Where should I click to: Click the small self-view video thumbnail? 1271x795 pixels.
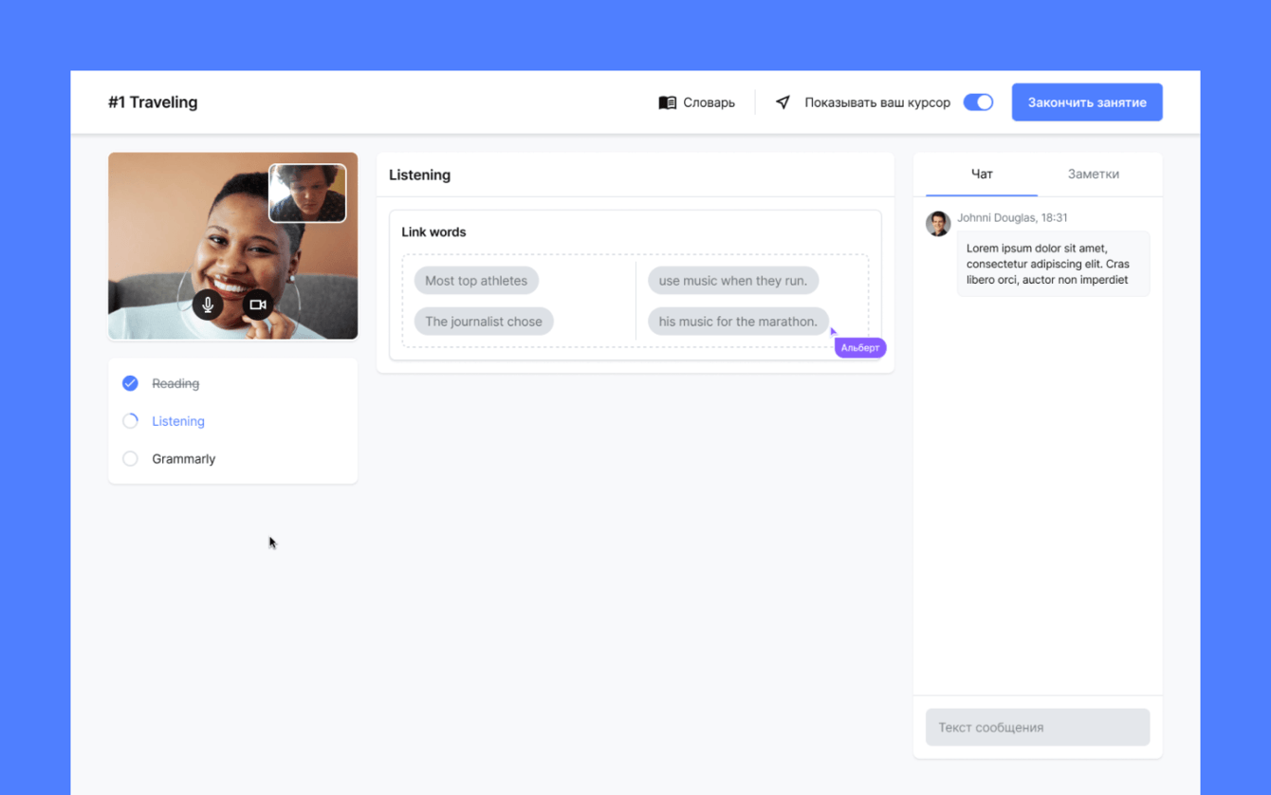(x=307, y=194)
